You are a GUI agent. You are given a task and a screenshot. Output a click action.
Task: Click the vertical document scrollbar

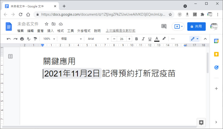(x=208, y=63)
